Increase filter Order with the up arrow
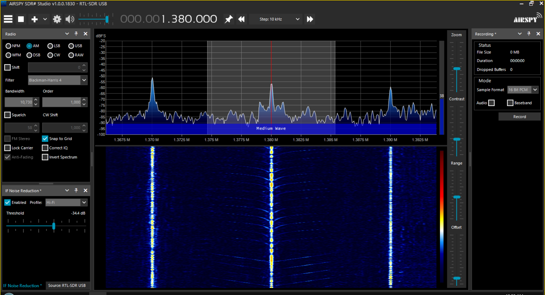 coord(84,100)
